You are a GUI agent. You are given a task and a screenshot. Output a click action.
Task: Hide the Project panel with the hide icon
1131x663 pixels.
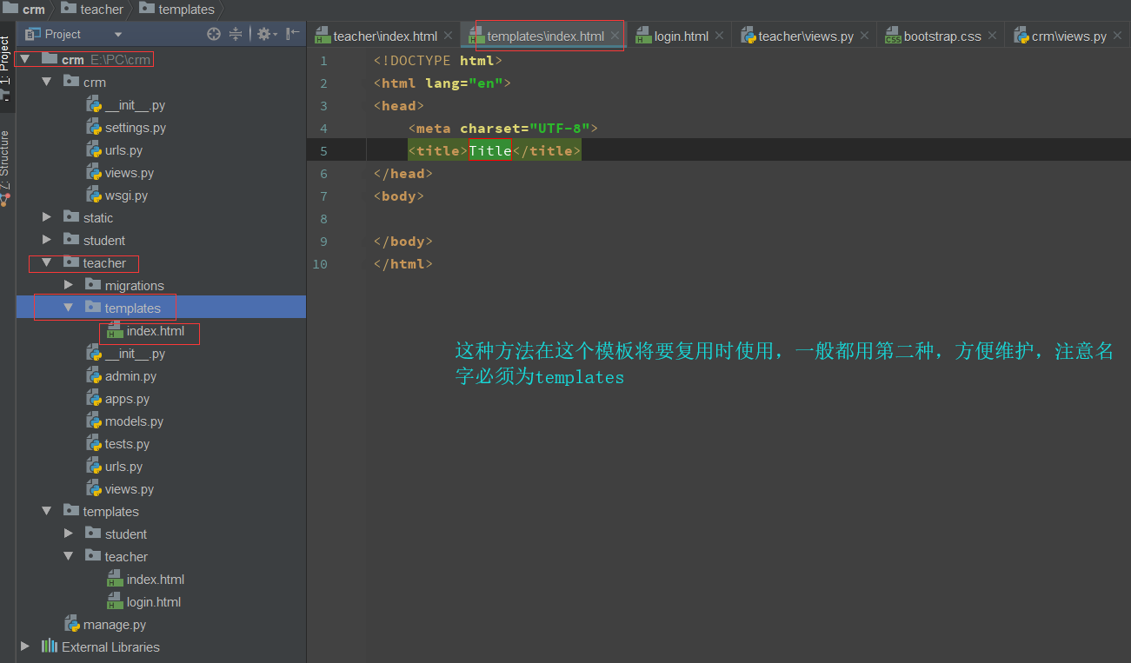click(x=293, y=34)
